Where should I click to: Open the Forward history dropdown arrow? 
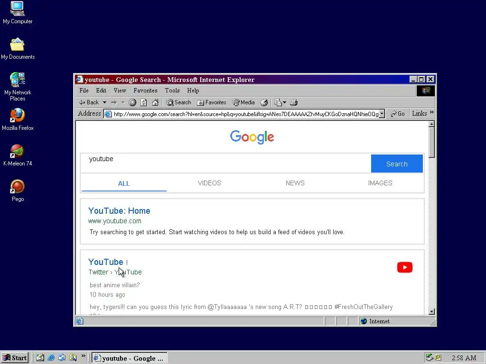pos(123,102)
